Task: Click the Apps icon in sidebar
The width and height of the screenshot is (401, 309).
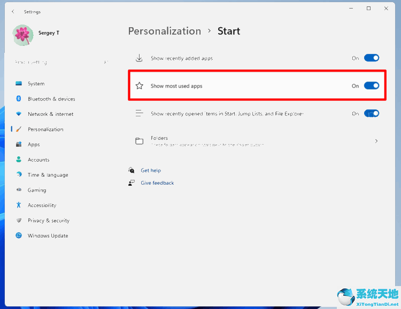Action: pos(19,144)
